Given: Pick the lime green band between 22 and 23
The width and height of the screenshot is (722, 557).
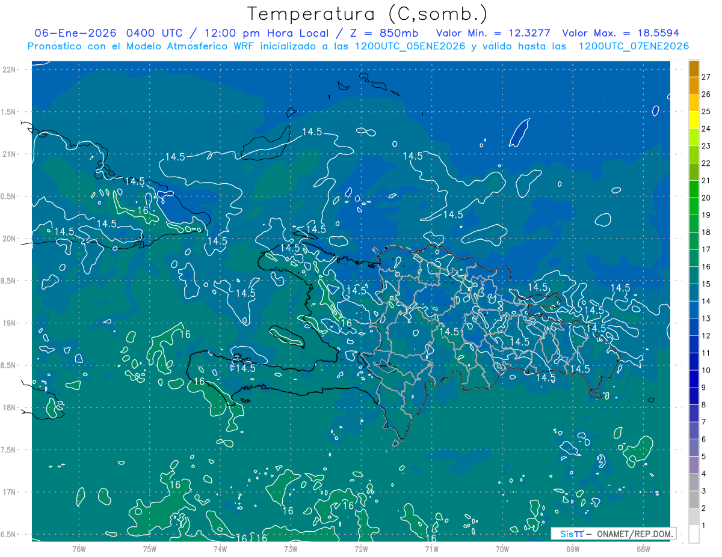Looking at the screenshot, I should pyautogui.click(x=694, y=154).
